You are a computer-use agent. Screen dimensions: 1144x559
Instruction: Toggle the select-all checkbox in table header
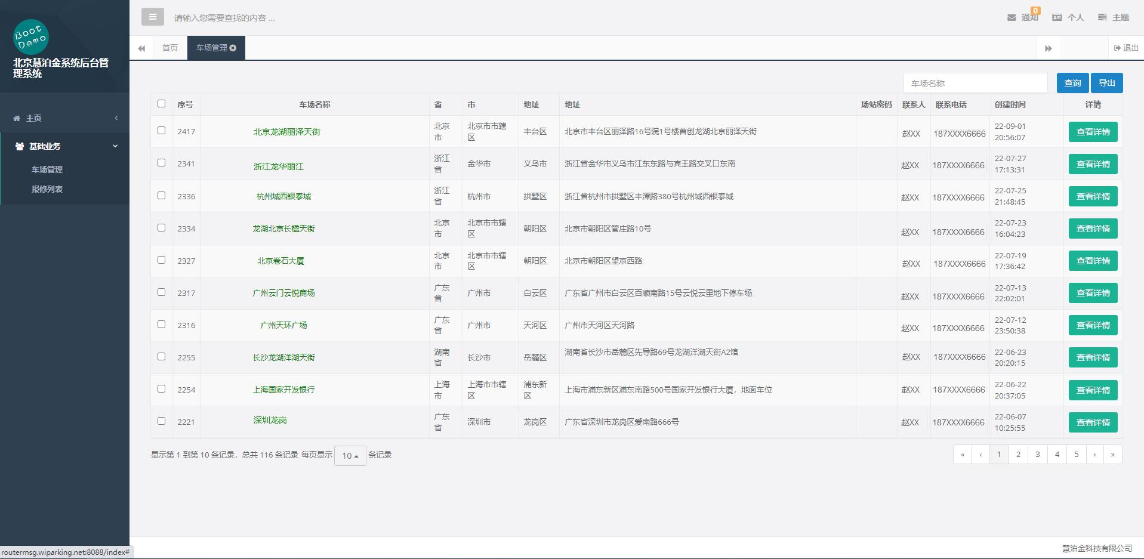[x=161, y=104]
